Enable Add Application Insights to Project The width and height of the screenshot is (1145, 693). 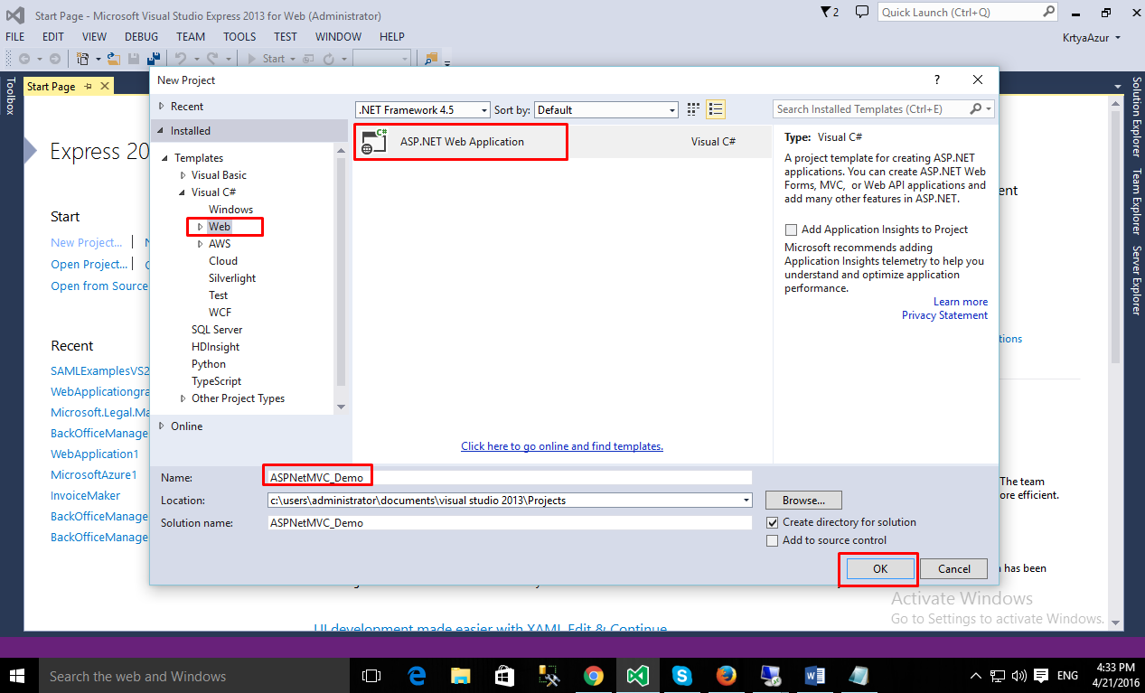[x=792, y=229]
